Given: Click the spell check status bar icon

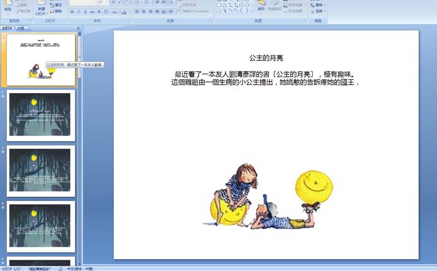Looking at the screenshot, I should tap(60, 269).
